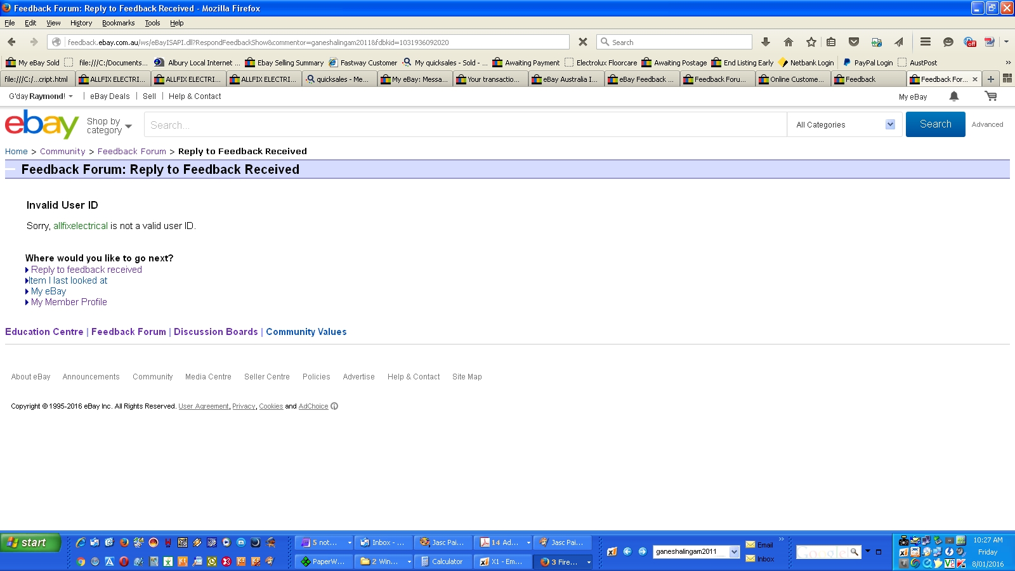Open the History menu
Screen dimensions: 1015x571
(81, 23)
